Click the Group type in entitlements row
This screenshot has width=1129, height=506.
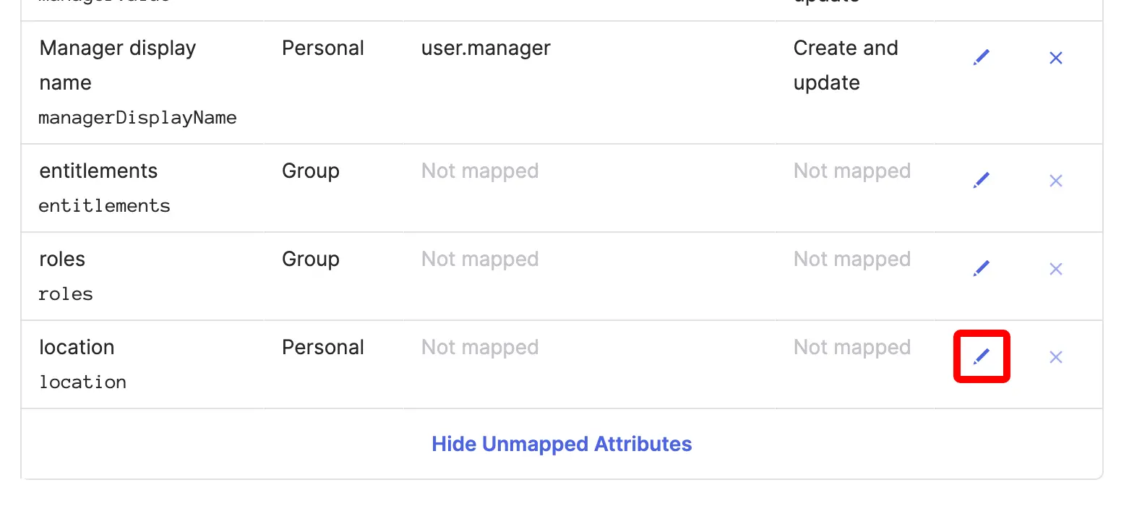pyautogui.click(x=311, y=171)
